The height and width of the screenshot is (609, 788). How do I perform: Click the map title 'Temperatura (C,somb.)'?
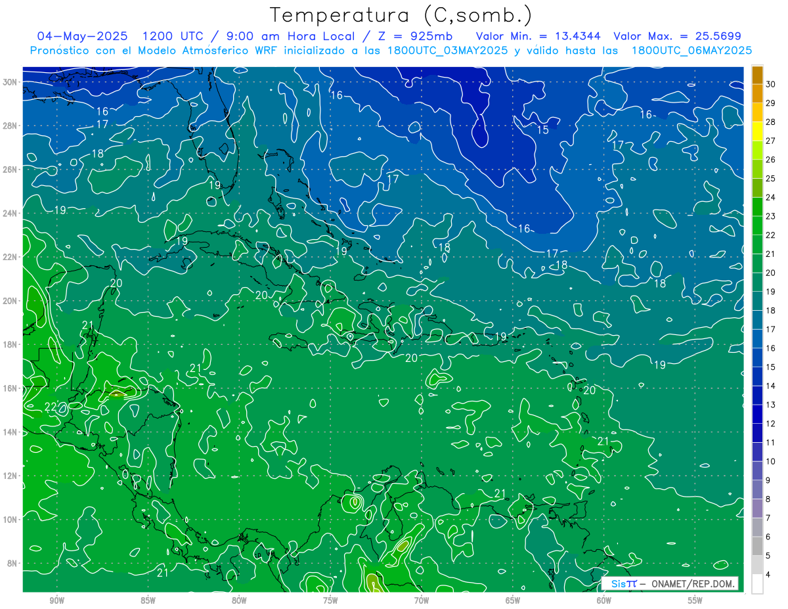pyautogui.click(x=401, y=15)
